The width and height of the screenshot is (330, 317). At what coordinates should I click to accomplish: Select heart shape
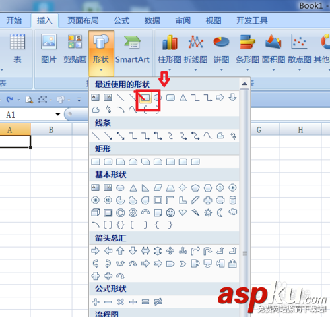183,212
